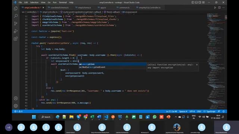Click UTF-8 encoding in status bar

click(192, 111)
